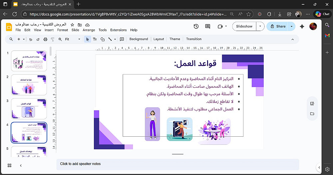The image size is (333, 175).
Task: Select slide 3 thumbnail
Action: pyautogui.click(x=29, y=109)
